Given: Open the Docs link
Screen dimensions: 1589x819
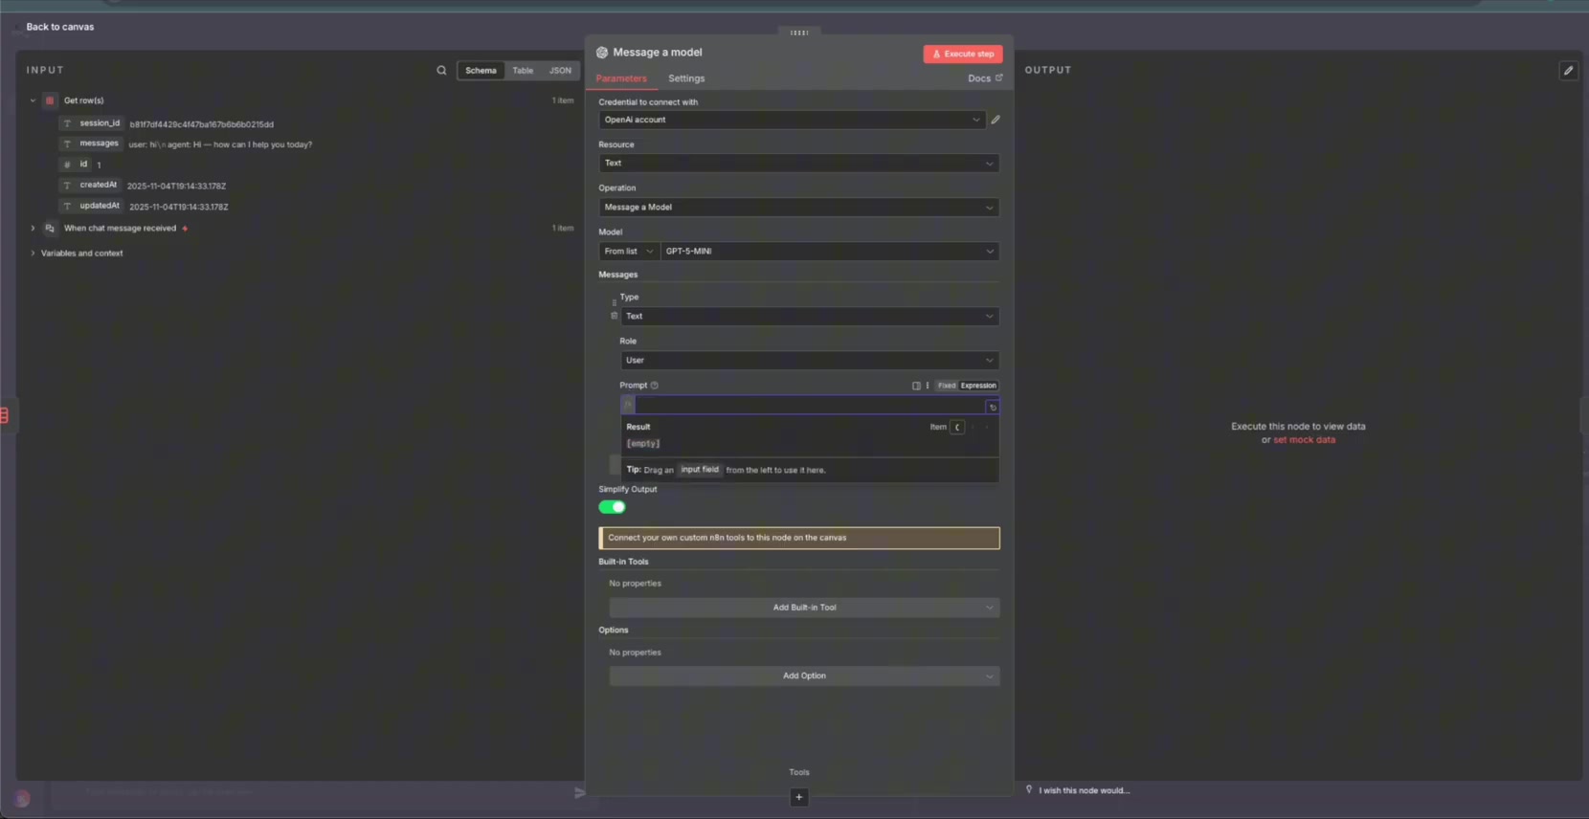Looking at the screenshot, I should click(x=985, y=78).
